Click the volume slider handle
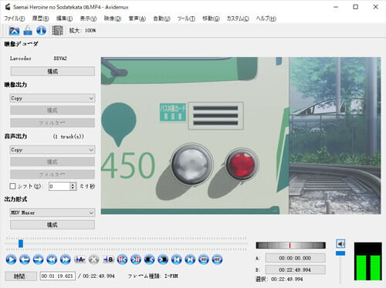Image resolution: width=386 pixels, height=288 pixels. coord(340,253)
